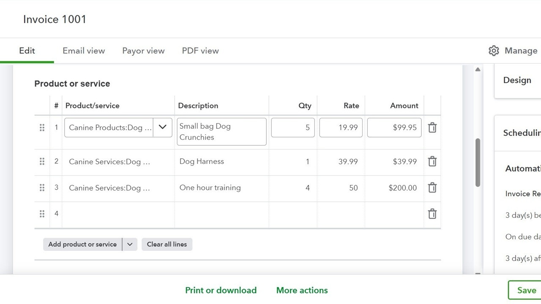Screen dimensions: 541x304
Task: Delete the One hour training line item
Action: [432, 187]
